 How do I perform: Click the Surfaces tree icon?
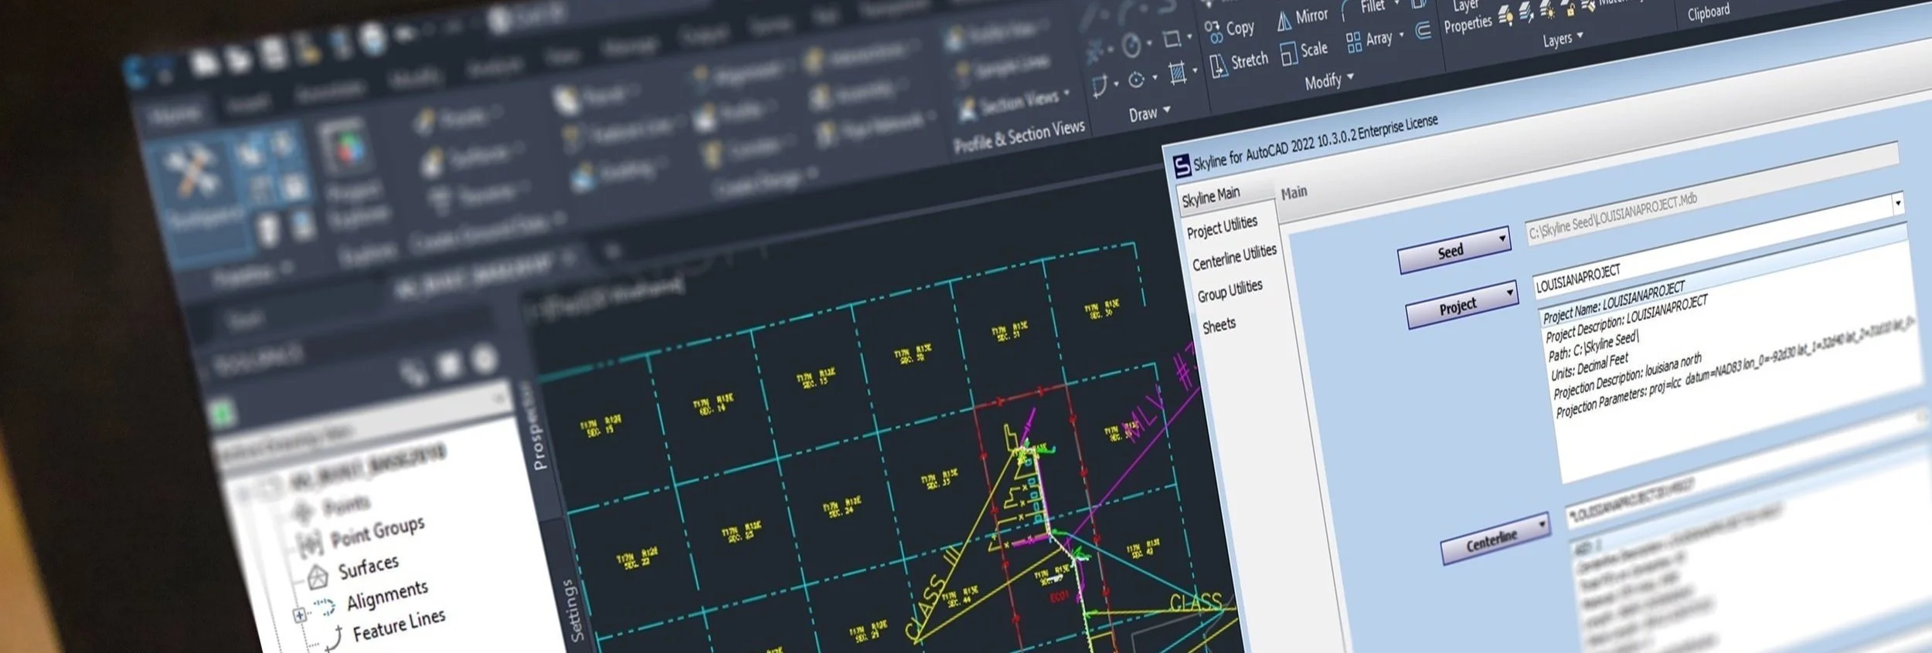[x=318, y=577]
